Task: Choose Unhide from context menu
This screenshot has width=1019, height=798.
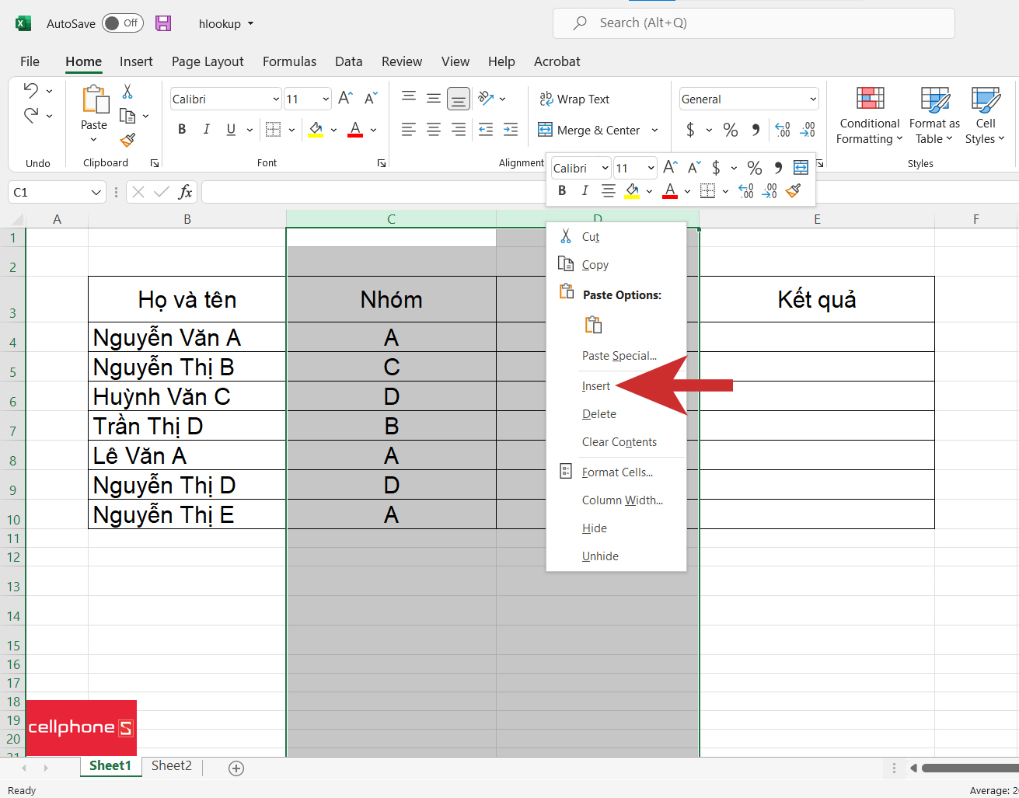Action: [616, 556]
